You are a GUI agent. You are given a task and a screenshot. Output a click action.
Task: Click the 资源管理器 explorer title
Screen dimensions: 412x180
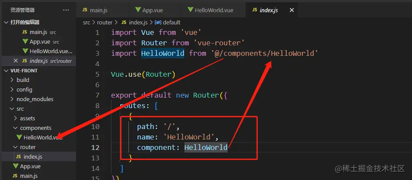tap(23, 10)
